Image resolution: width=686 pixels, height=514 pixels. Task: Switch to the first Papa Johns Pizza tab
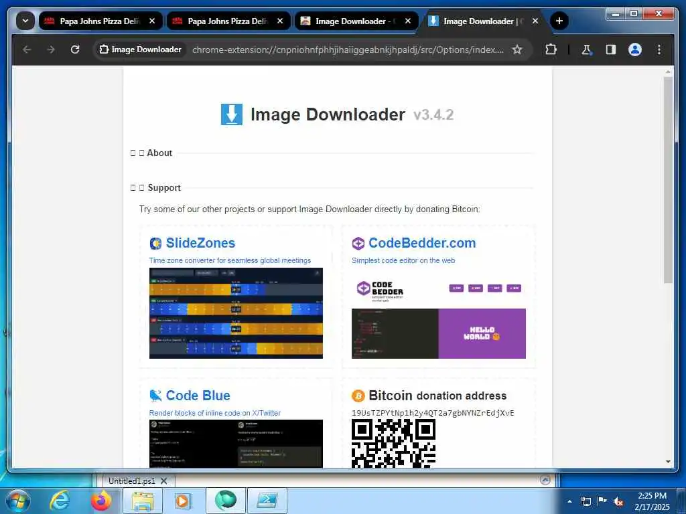click(100, 21)
